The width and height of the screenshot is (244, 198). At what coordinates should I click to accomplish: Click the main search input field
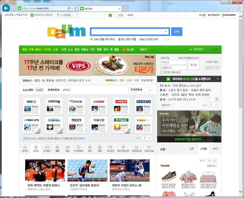(128, 32)
